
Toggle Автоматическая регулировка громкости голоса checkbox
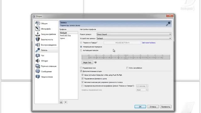83,82
